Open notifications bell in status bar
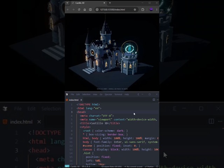The image size is (224, 168). tap(157, 167)
